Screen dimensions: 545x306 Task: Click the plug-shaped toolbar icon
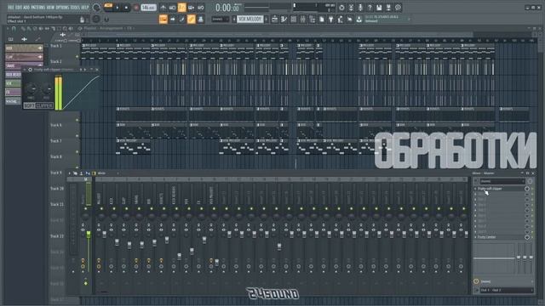(331, 19)
